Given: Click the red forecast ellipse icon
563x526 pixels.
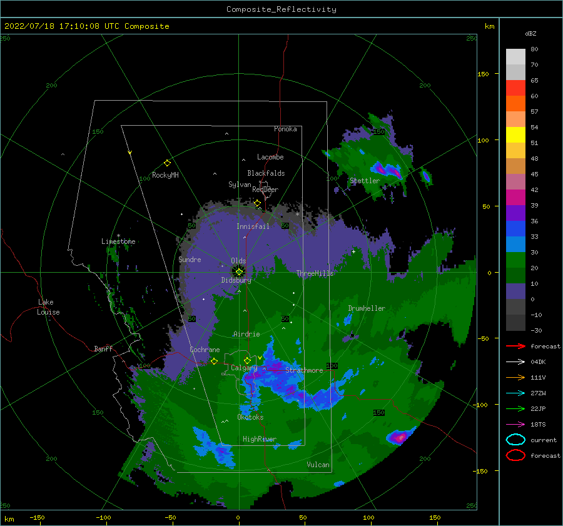Looking at the screenshot, I should pyautogui.click(x=515, y=455).
